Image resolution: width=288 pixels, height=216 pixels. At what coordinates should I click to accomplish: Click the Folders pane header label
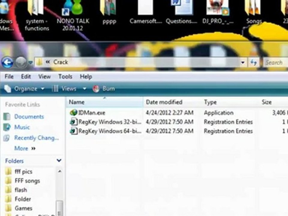(x=14, y=161)
